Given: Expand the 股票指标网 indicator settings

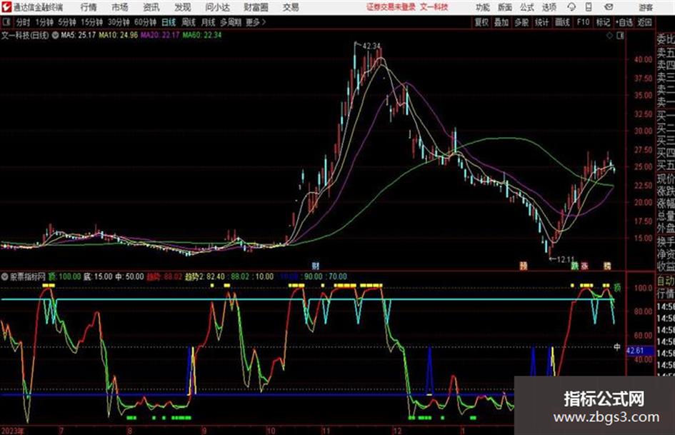Looking at the screenshot, I should point(4,276).
